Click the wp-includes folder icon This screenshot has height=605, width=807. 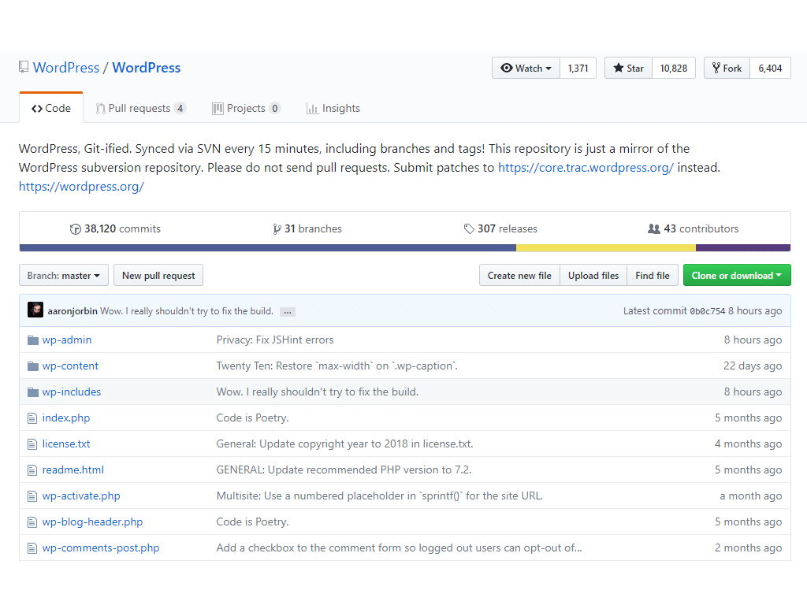33,392
